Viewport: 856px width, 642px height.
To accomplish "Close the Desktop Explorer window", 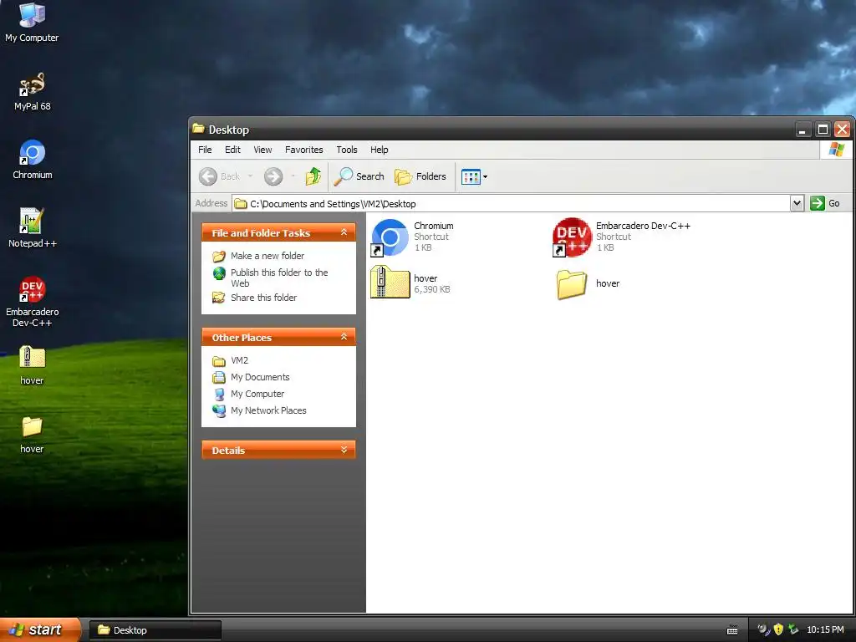I will click(843, 130).
